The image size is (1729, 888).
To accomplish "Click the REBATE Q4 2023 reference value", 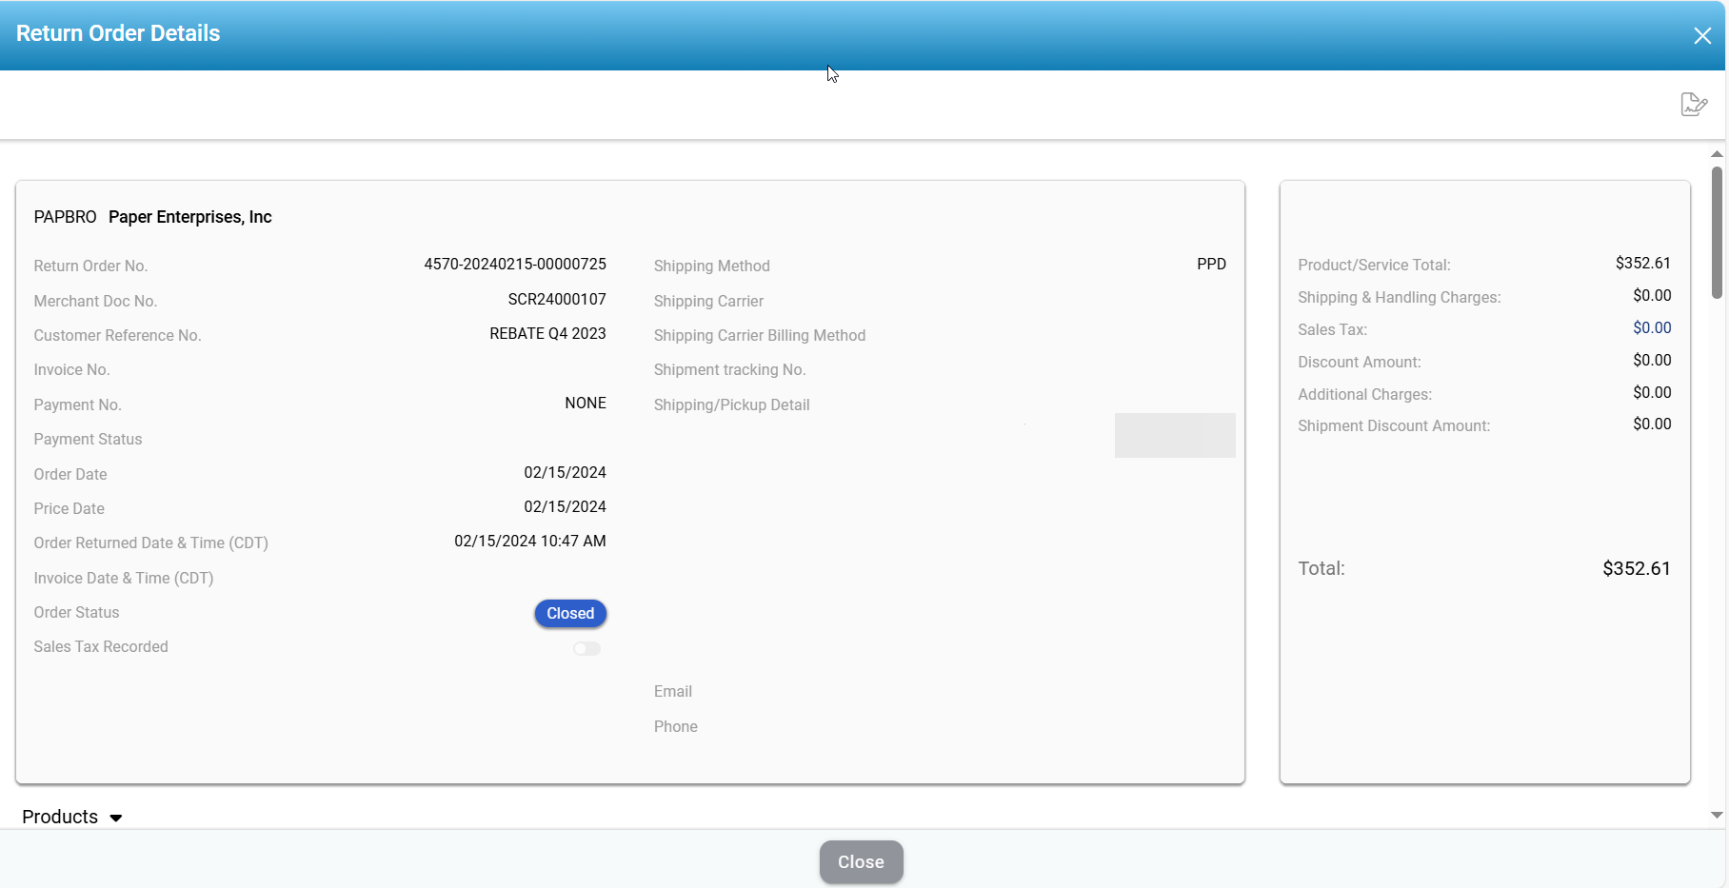I will coord(547,334).
